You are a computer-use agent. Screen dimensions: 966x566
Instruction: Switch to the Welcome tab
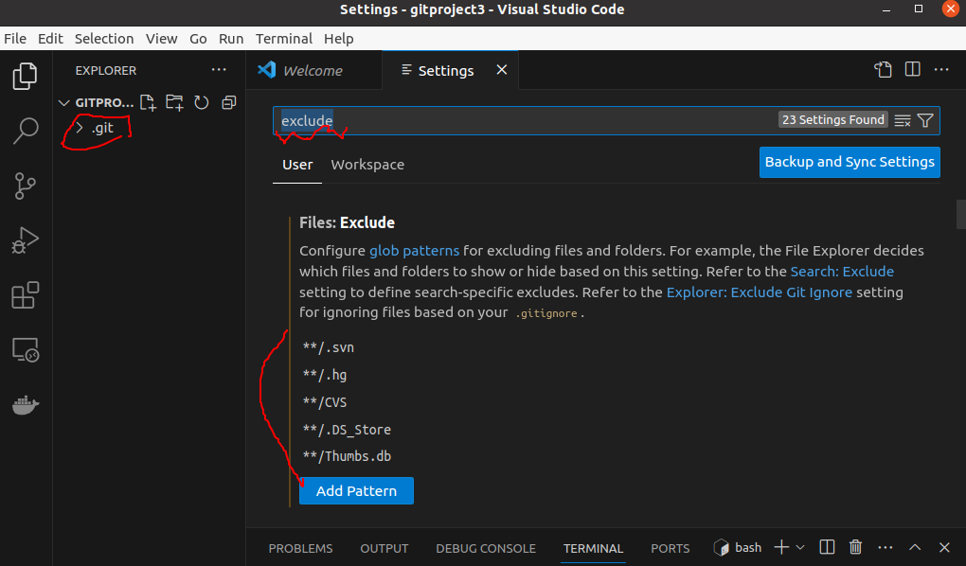(313, 70)
